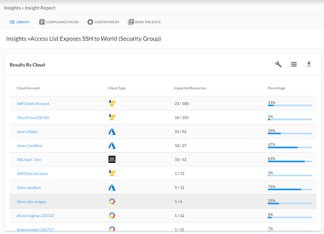Image resolution: width=324 pixels, height=234 pixels.
Task: Click Google Cloud icon in divvy-staging-232522 row
Action: pos(112,215)
